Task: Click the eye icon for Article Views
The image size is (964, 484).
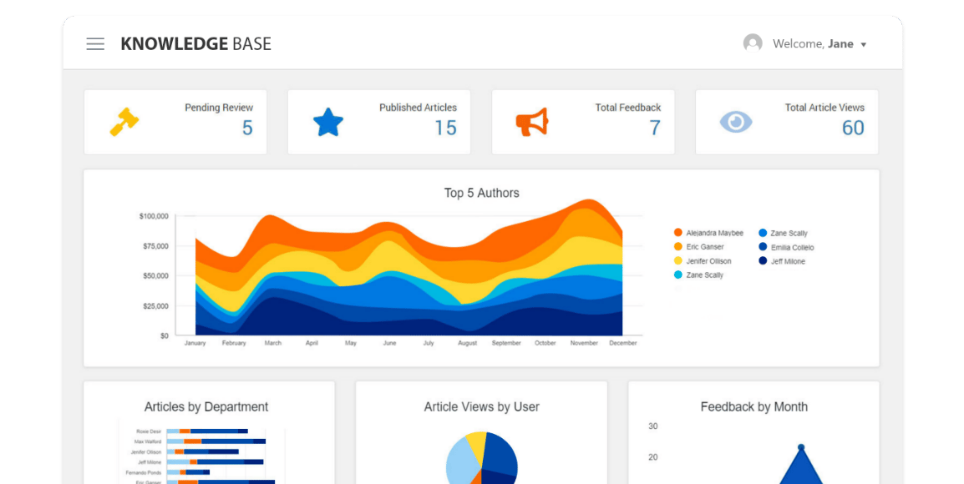Action: (x=736, y=122)
